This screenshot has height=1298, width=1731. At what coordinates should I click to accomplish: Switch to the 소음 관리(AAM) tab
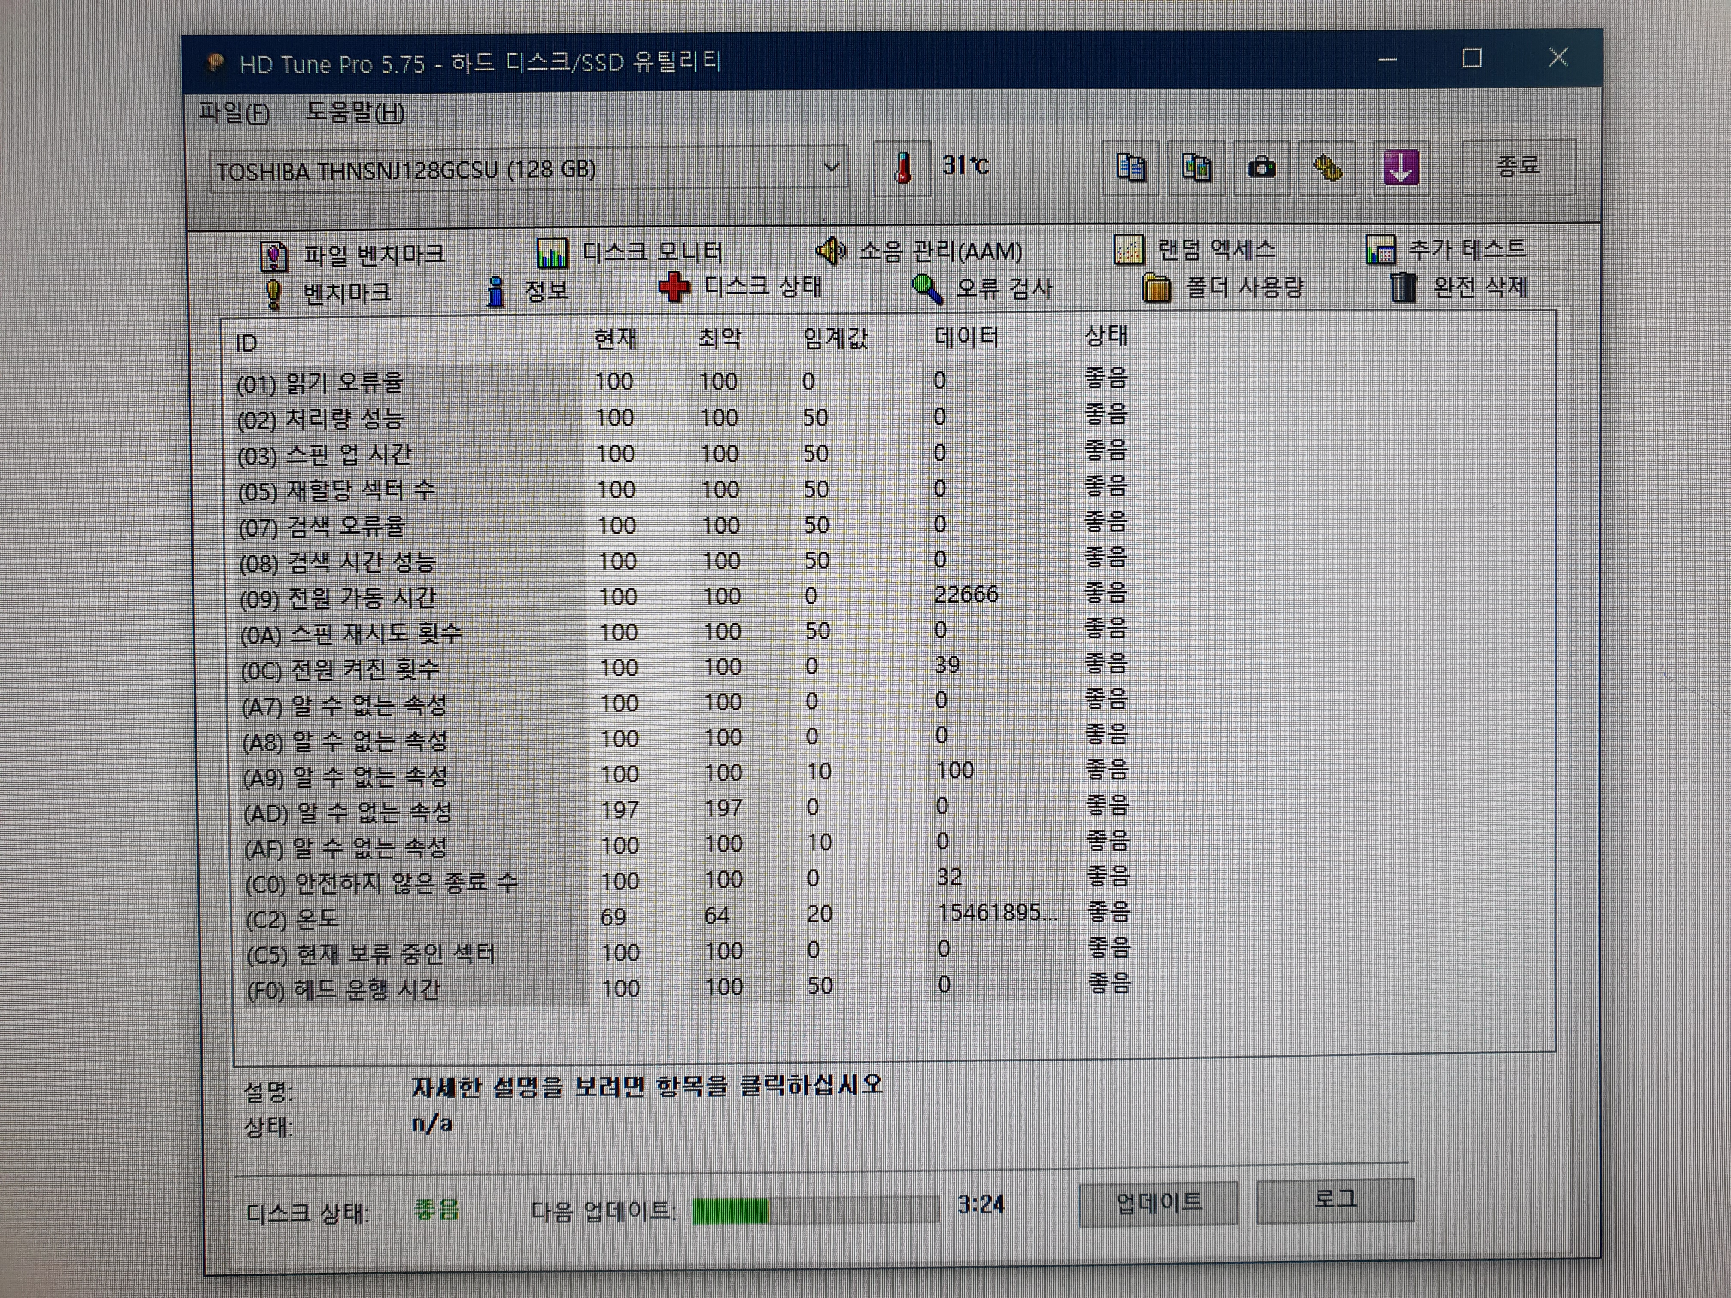(920, 250)
